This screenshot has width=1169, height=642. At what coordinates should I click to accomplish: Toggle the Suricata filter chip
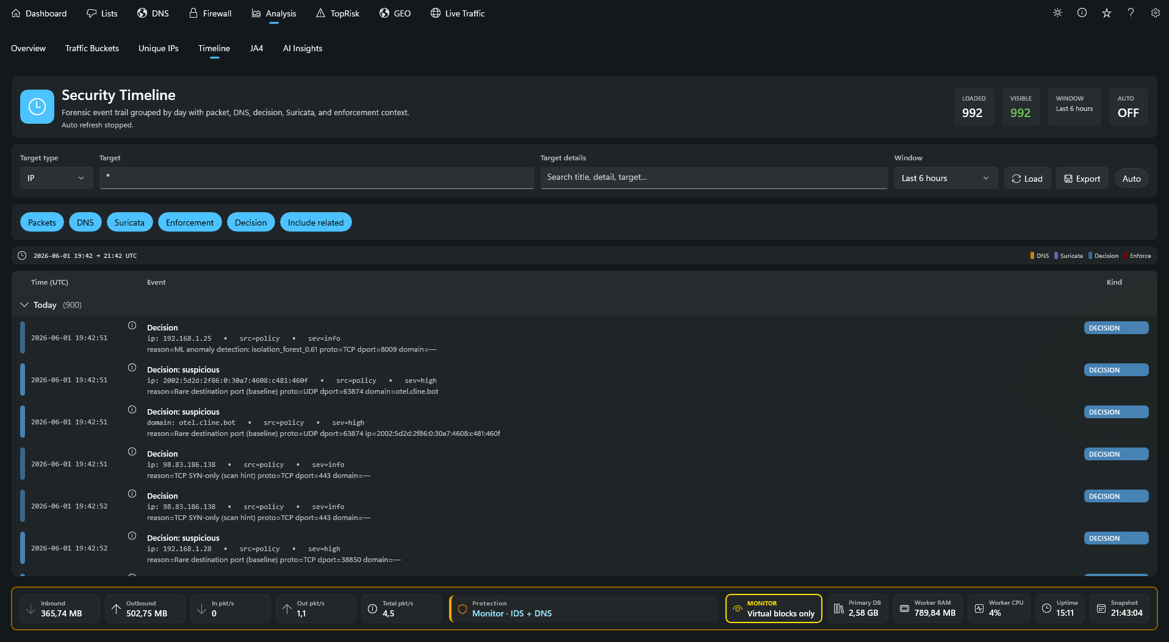point(129,223)
